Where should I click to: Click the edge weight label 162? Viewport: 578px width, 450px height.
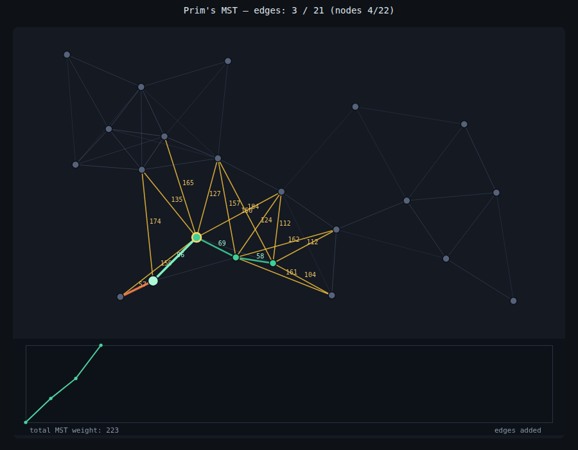pos(293,239)
